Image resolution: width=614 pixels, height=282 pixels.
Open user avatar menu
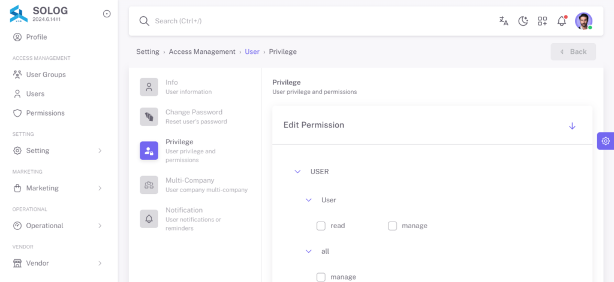click(583, 21)
